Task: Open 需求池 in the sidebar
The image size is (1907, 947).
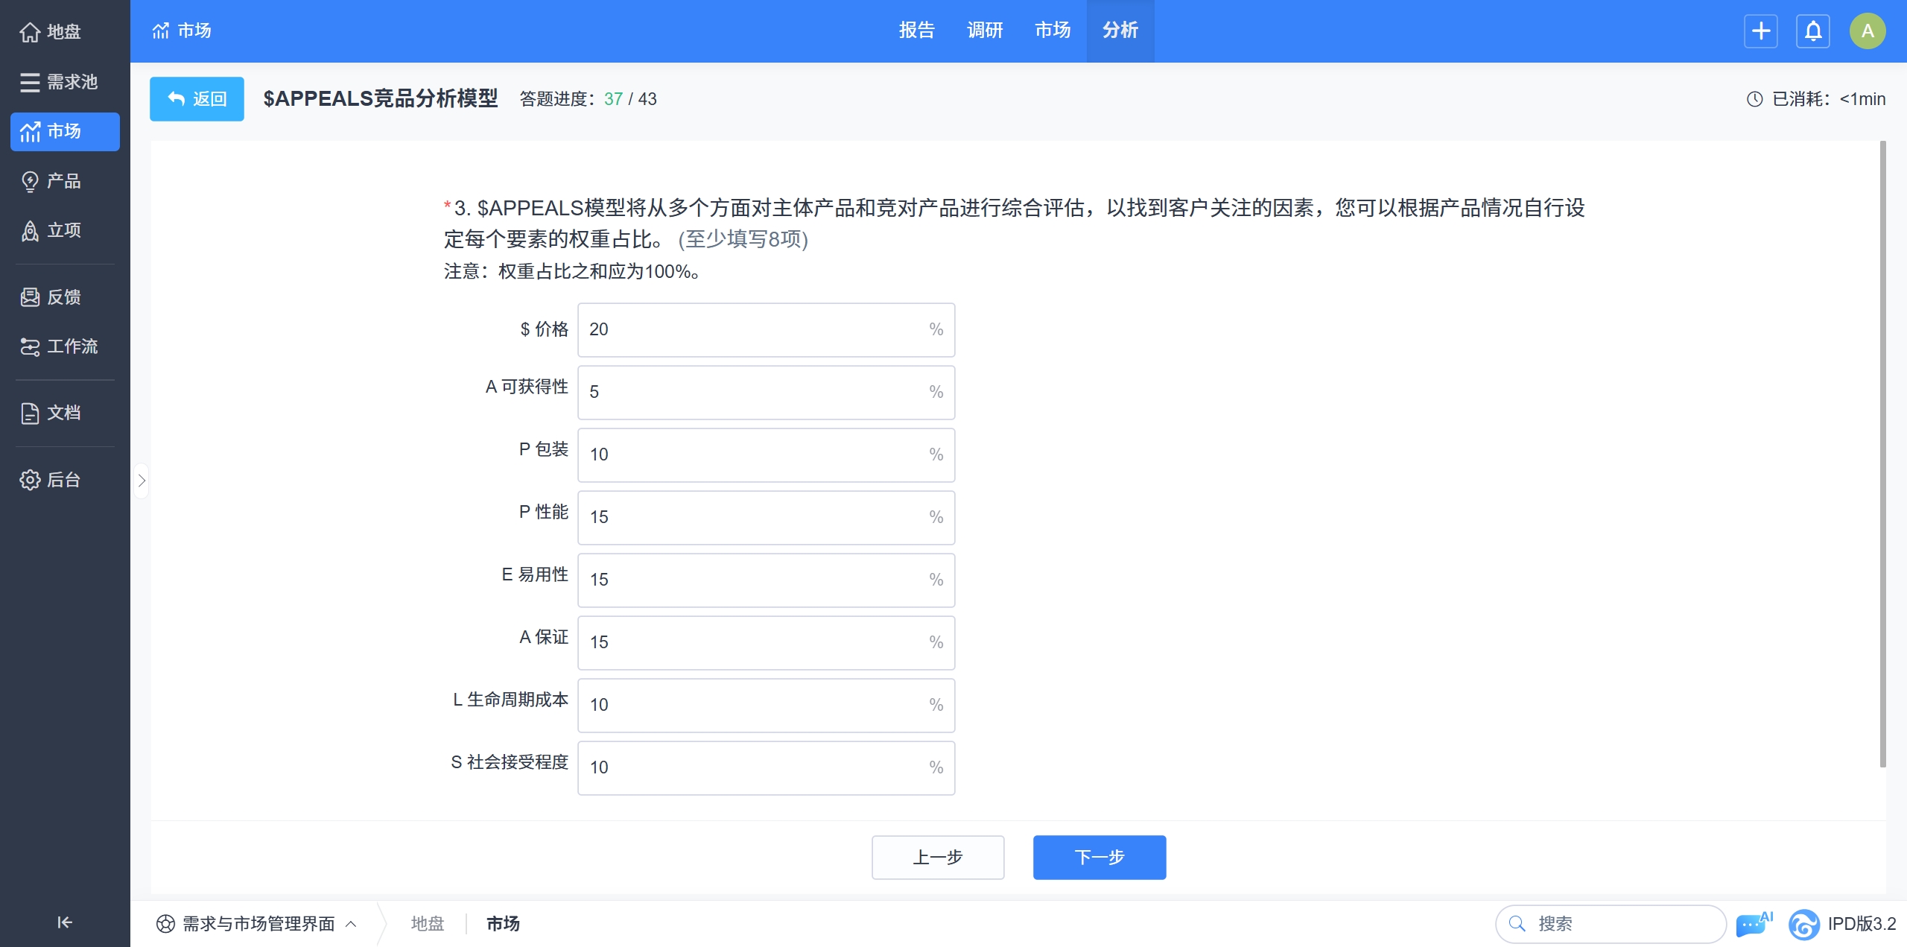Action: tap(60, 82)
